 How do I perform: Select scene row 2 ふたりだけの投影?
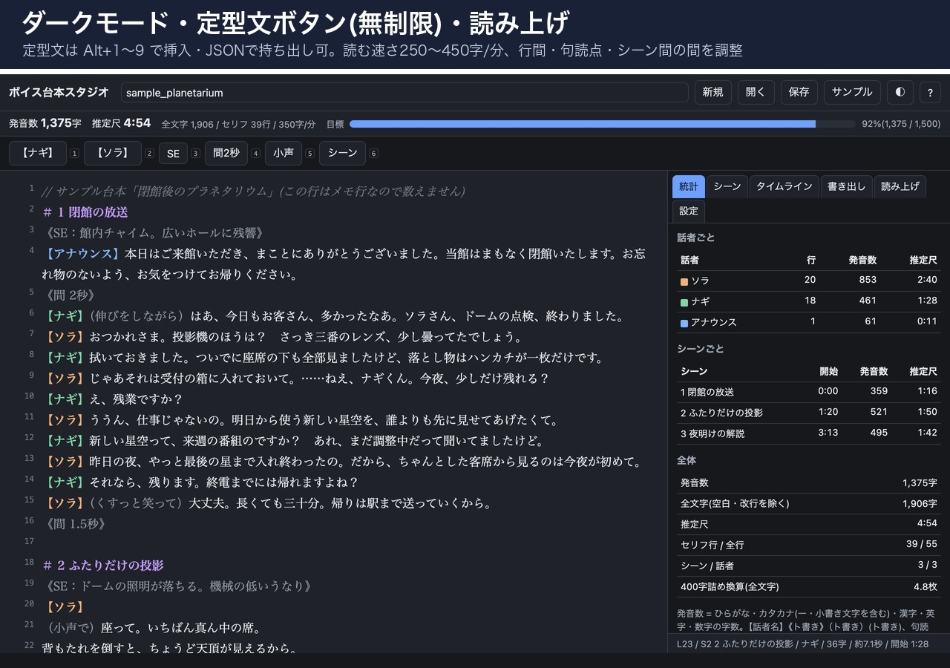[x=809, y=413]
